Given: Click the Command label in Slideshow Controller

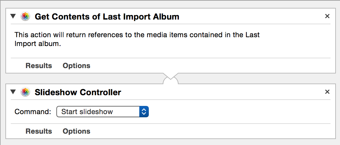Looking at the screenshot, I should (x=33, y=112).
